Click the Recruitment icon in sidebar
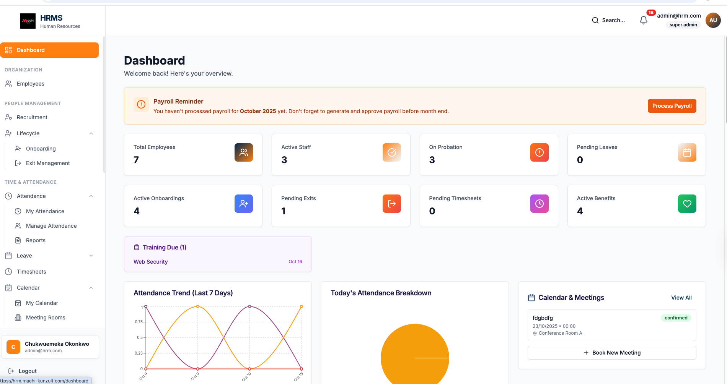The image size is (727, 384). tap(8, 117)
